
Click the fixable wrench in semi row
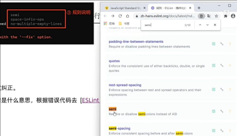pos(222,111)
